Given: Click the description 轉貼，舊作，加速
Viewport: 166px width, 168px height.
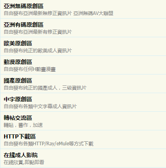Looking at the screenshot, I should coord(23,125).
